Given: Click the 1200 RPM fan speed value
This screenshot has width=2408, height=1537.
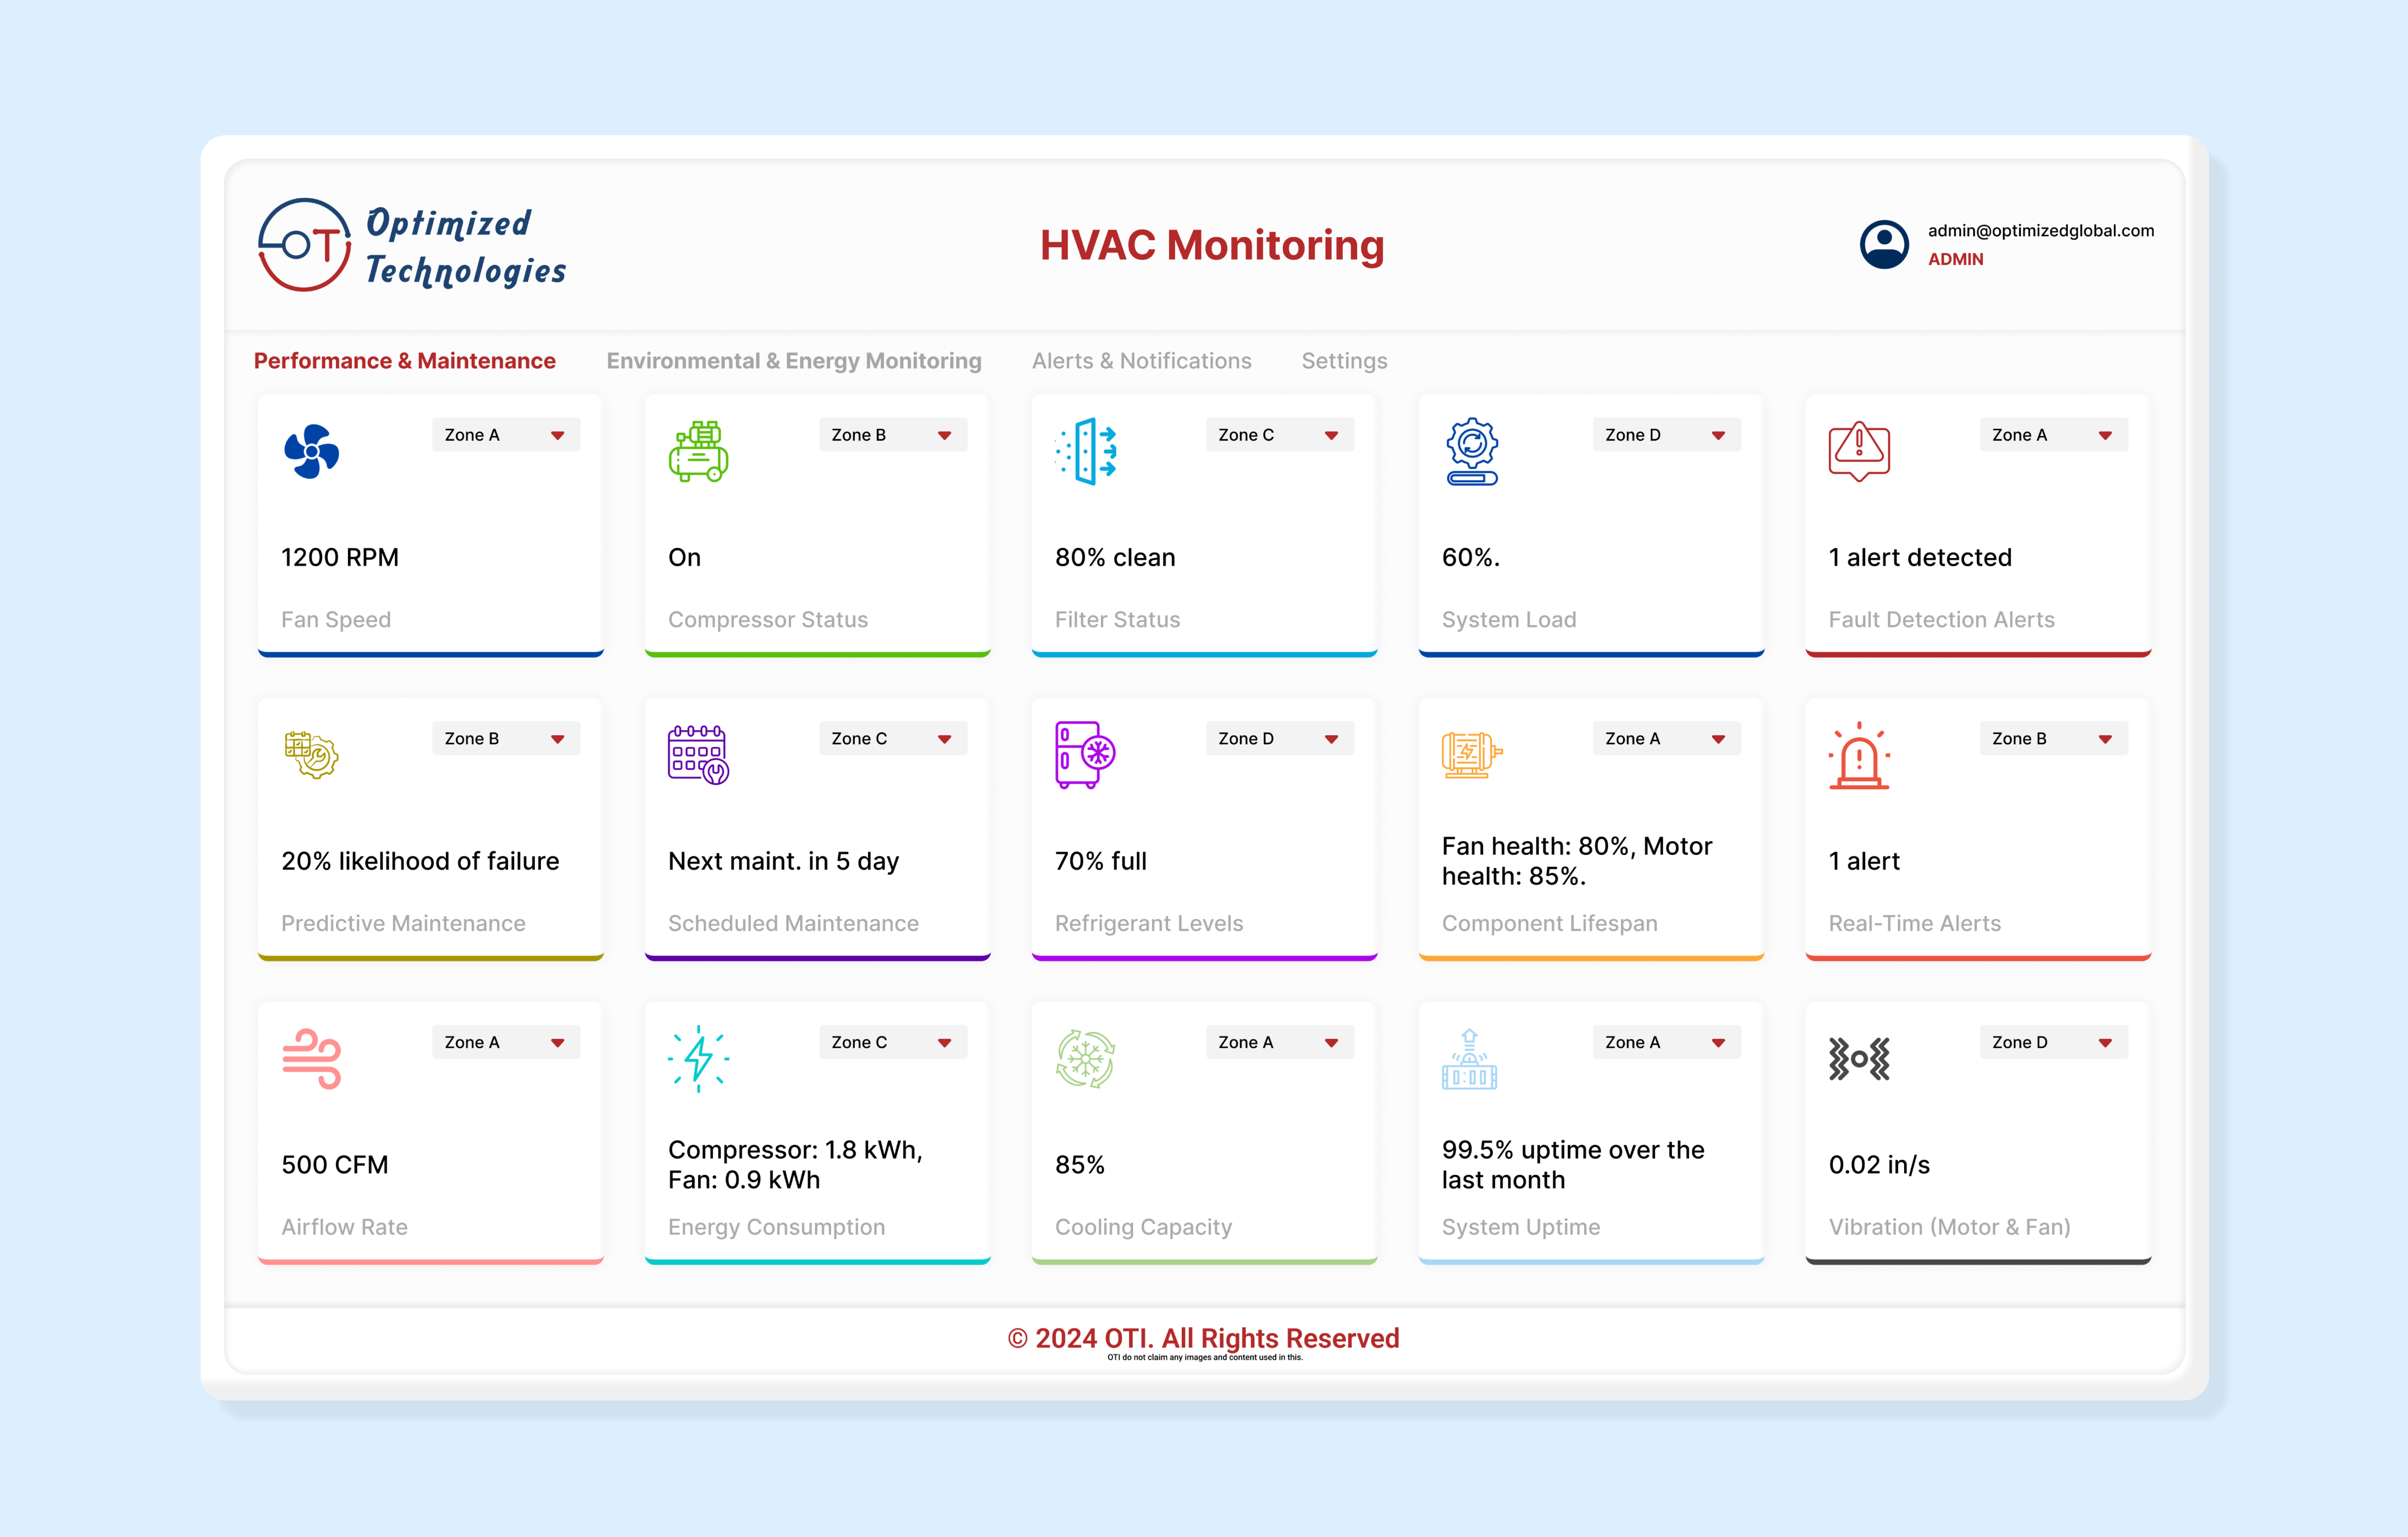Looking at the screenshot, I should 340,557.
